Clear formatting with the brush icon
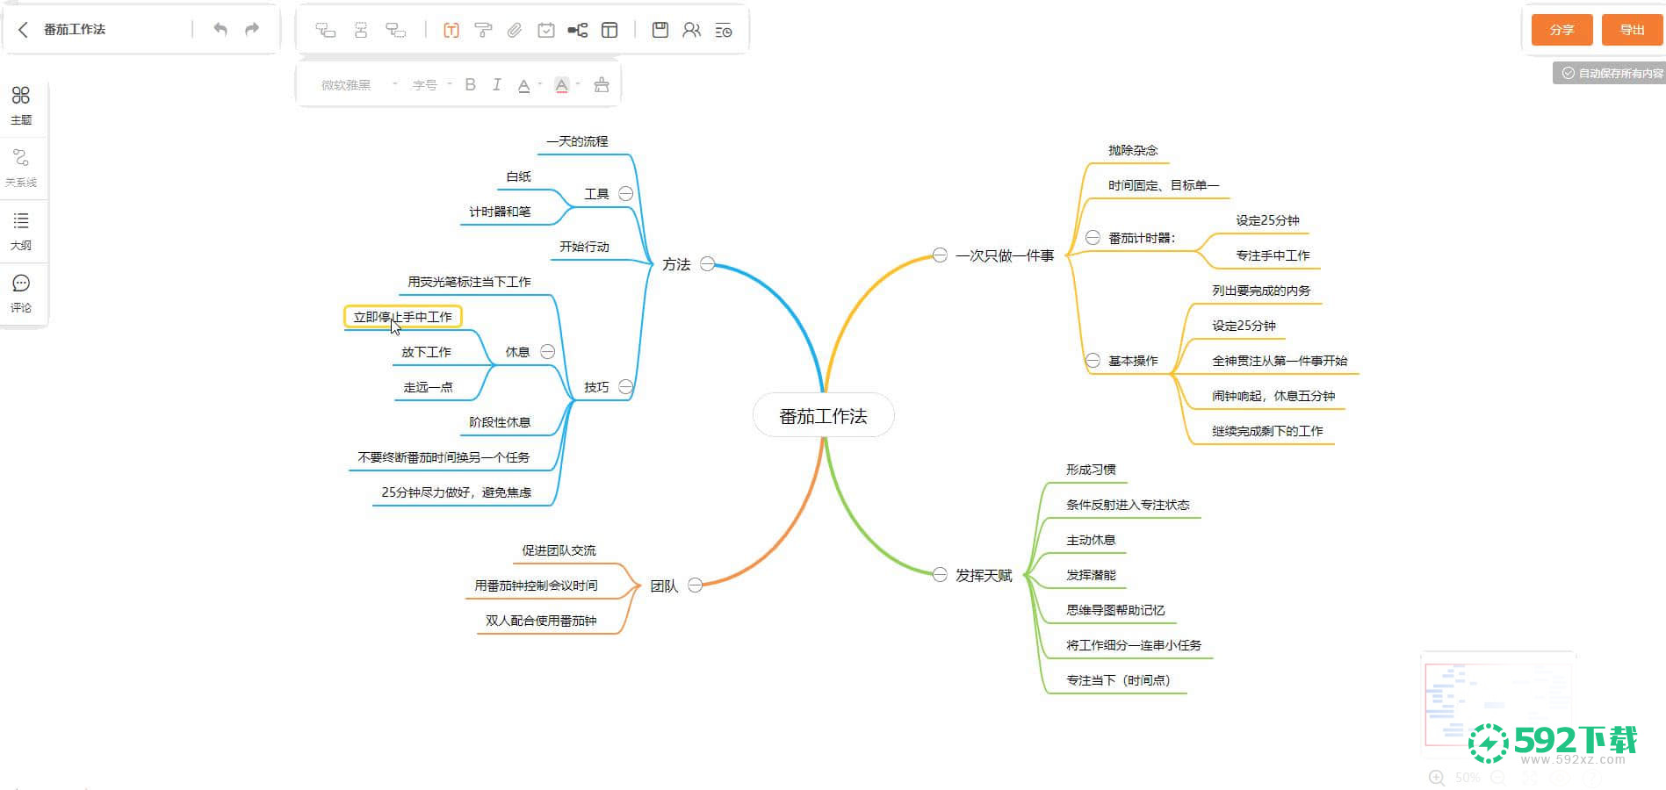The width and height of the screenshot is (1666, 790). pyautogui.click(x=602, y=84)
